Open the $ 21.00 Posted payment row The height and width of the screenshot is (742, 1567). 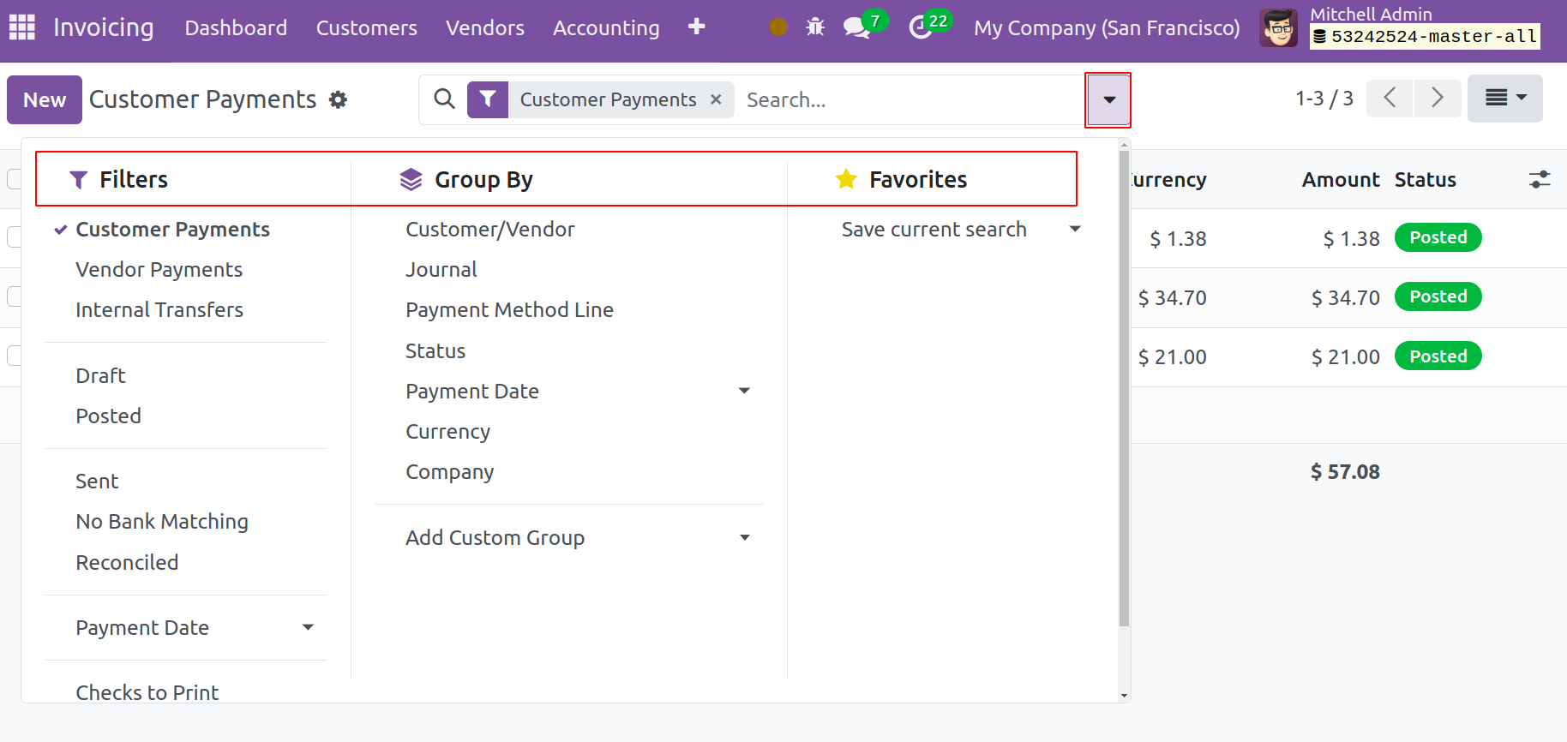(1348, 356)
